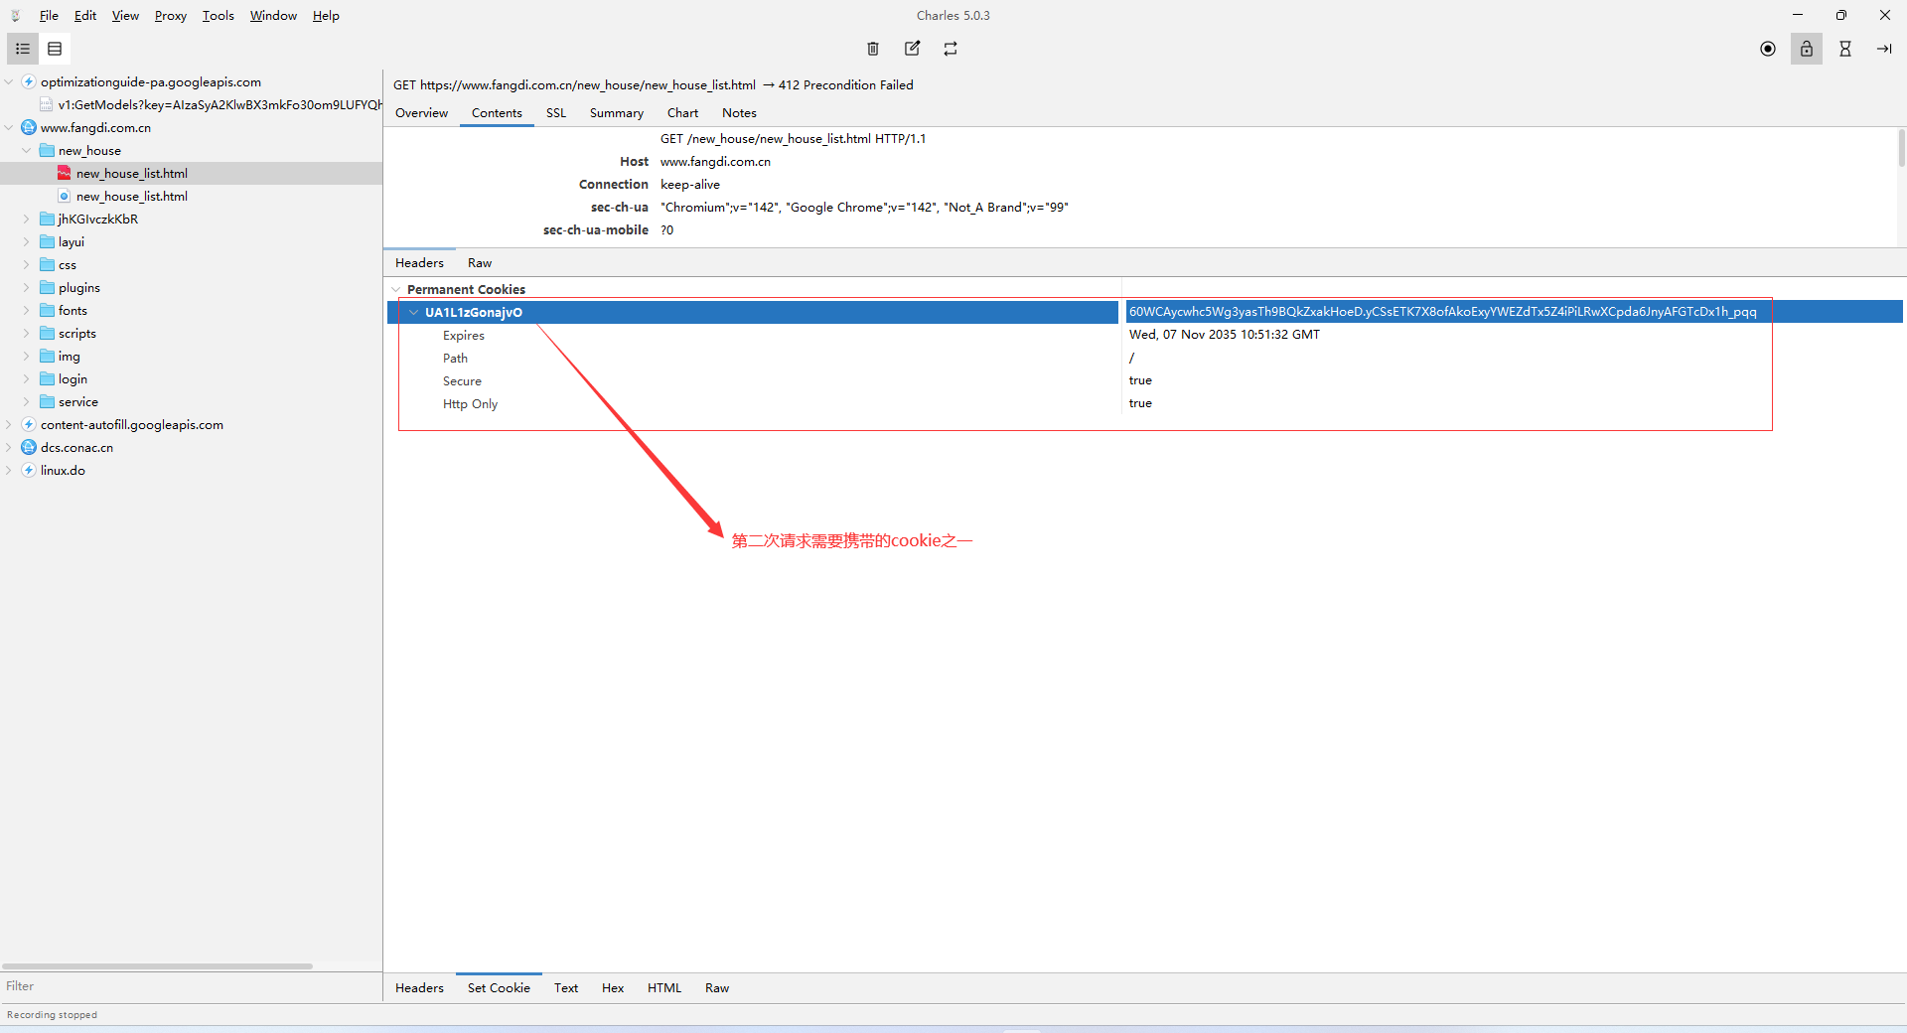1907x1033 pixels.
Task: Open the Tools menu
Action: coord(219,16)
